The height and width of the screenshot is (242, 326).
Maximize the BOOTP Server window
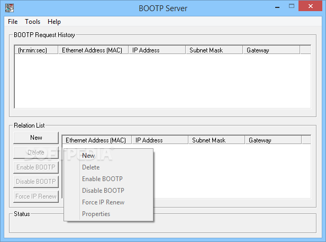(x=292, y=6)
